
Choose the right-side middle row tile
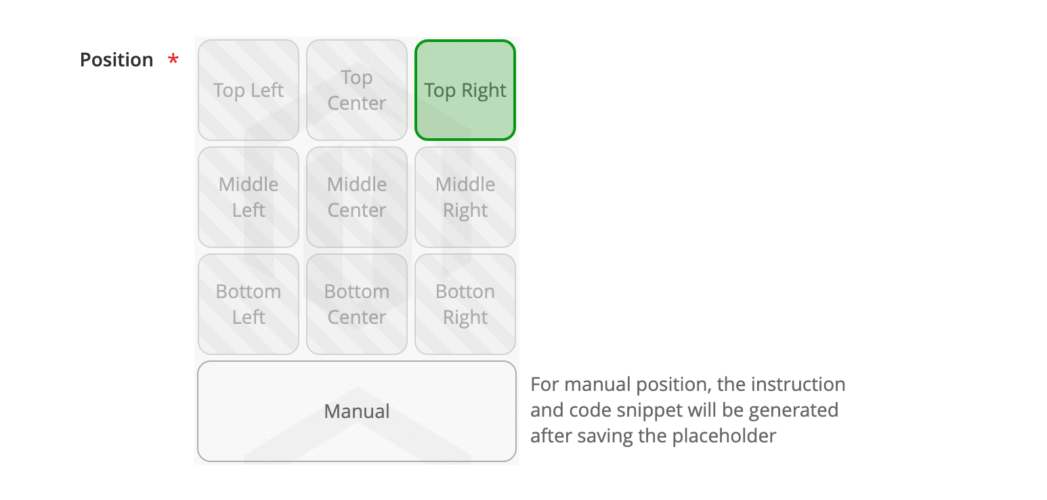(x=465, y=197)
